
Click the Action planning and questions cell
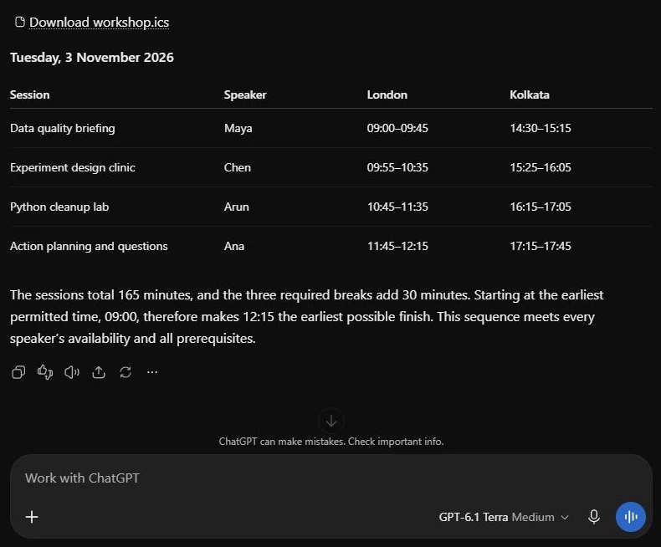(x=89, y=246)
